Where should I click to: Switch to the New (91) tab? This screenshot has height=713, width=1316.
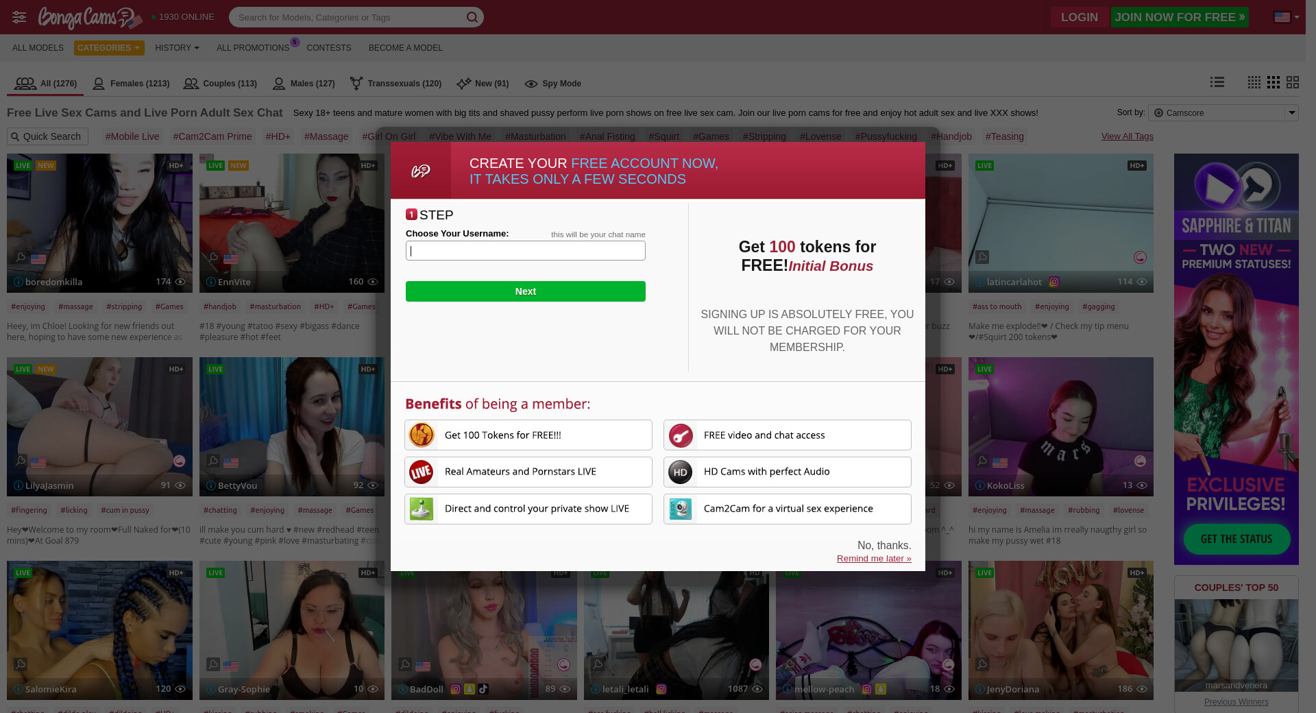tap(483, 84)
